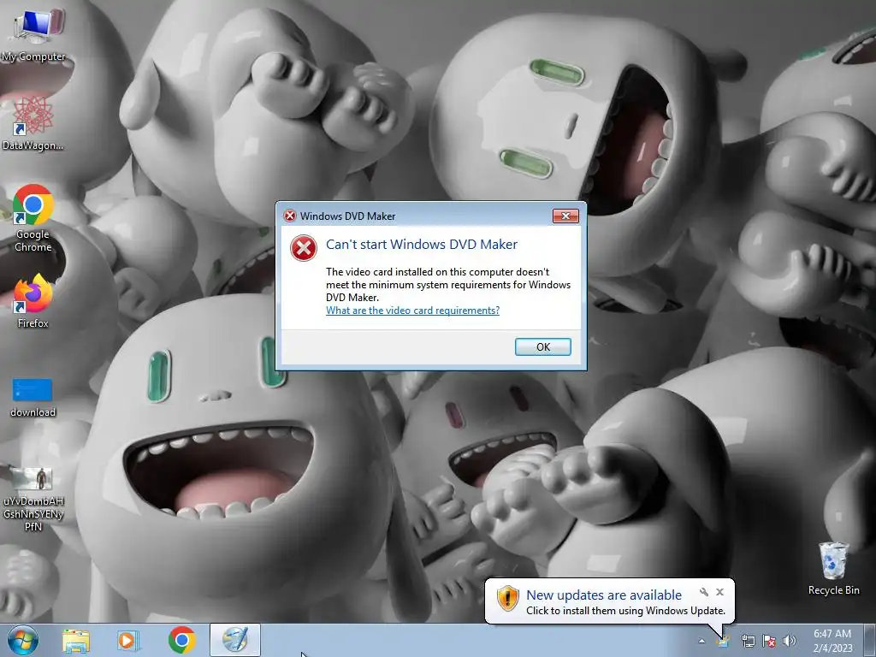Screen dimensions: 876x657
Task: Open notification settings wrench icon
Action: [x=704, y=592]
